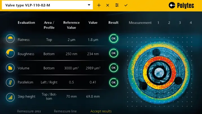Click the OK result indicator for Roughness
The height and width of the screenshot is (114, 202).
tap(113, 53)
